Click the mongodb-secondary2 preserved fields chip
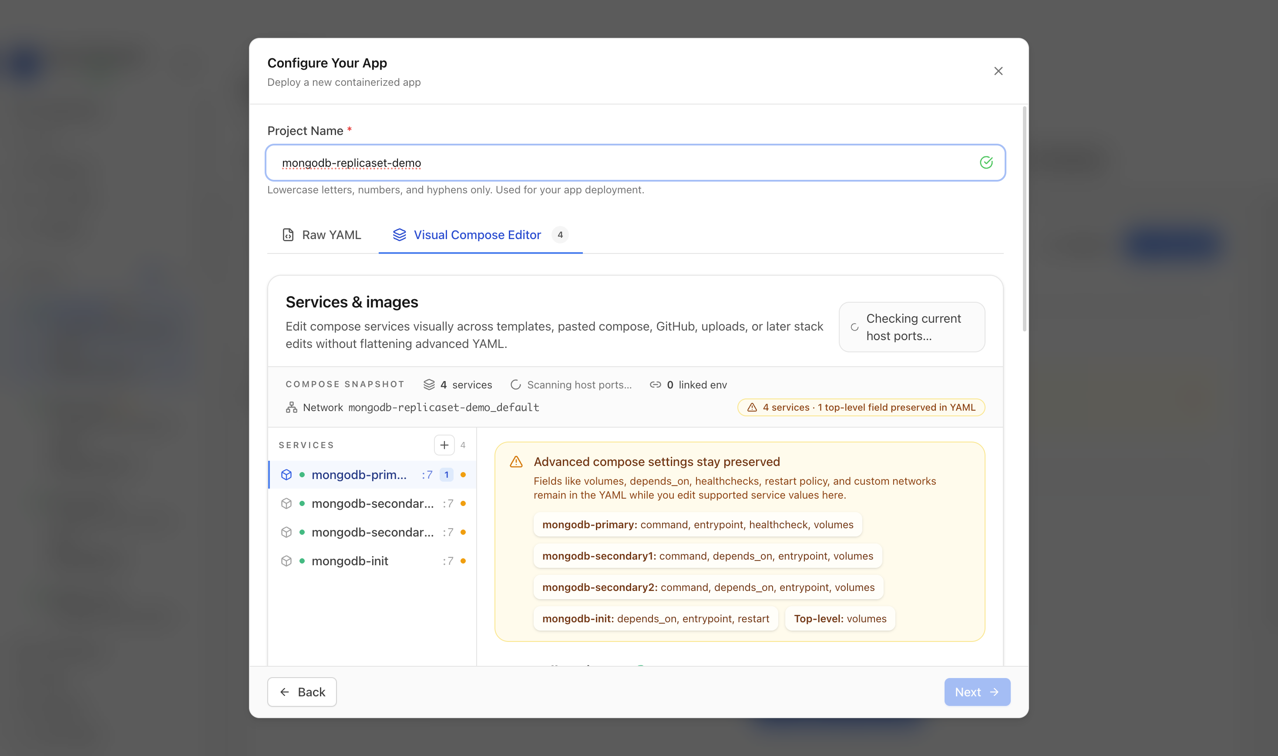This screenshot has width=1278, height=756. pos(708,587)
